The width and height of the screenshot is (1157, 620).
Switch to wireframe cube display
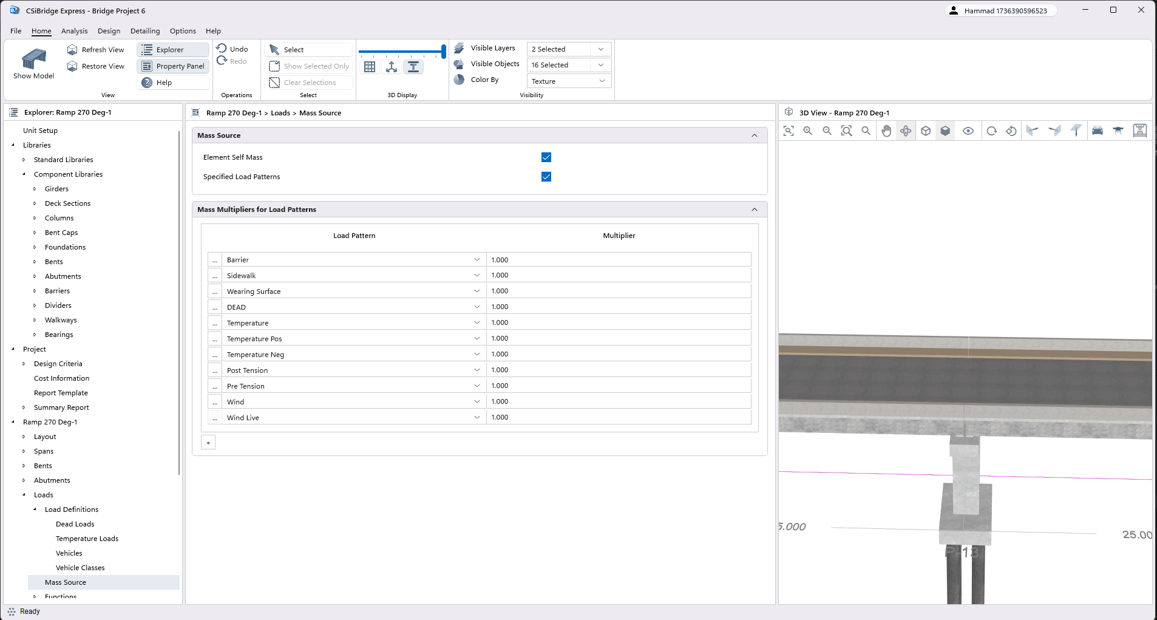926,131
